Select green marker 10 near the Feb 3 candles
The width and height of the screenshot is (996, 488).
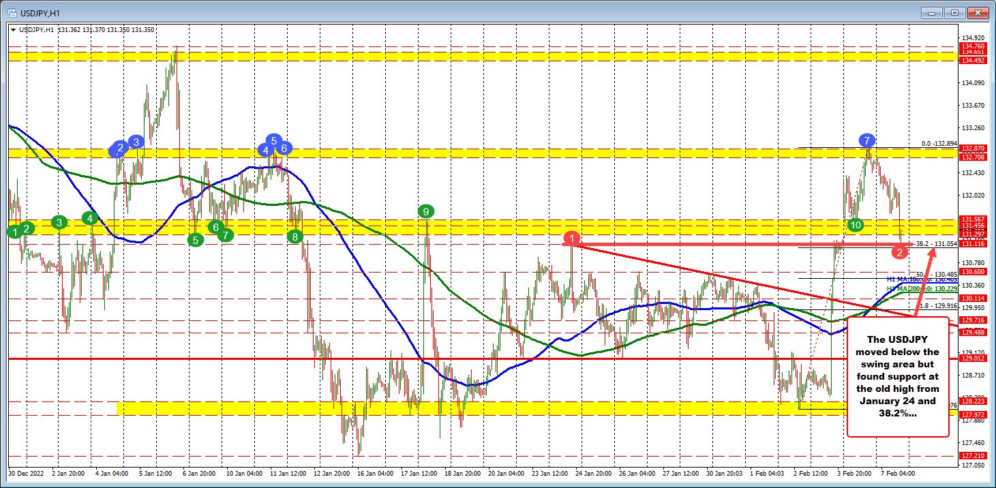click(855, 224)
